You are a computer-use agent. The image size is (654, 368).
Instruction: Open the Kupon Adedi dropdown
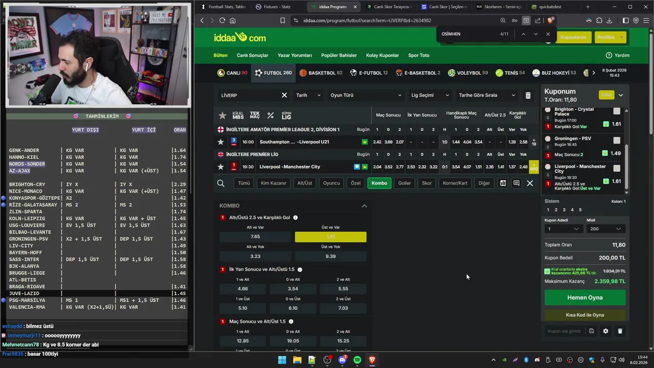(563, 229)
